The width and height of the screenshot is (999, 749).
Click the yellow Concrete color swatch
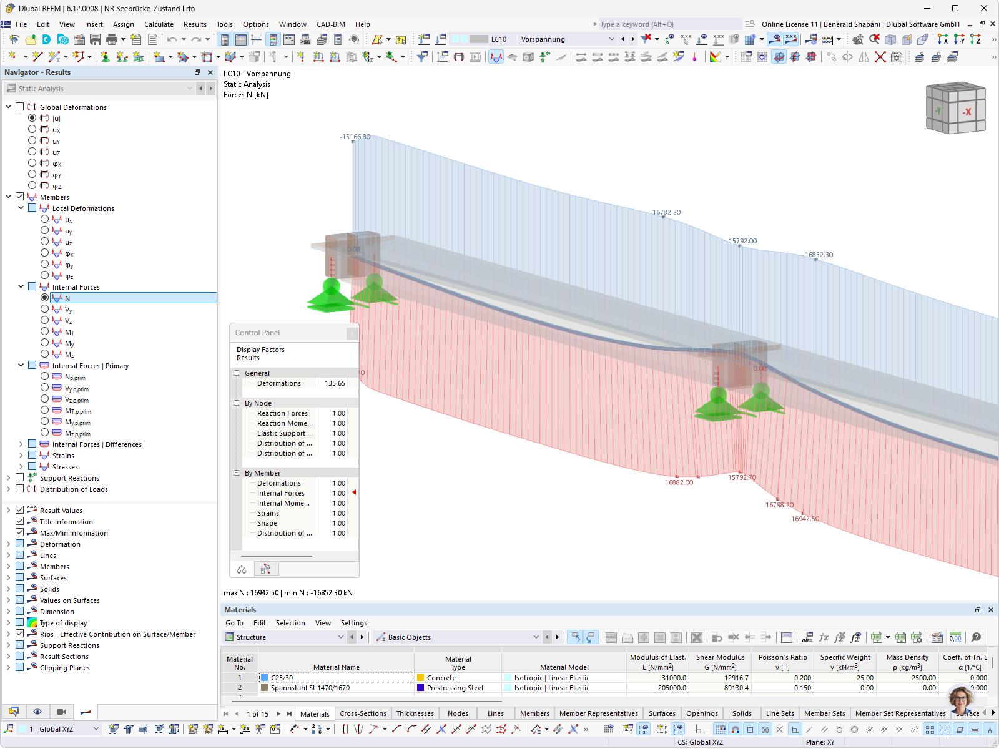420,677
